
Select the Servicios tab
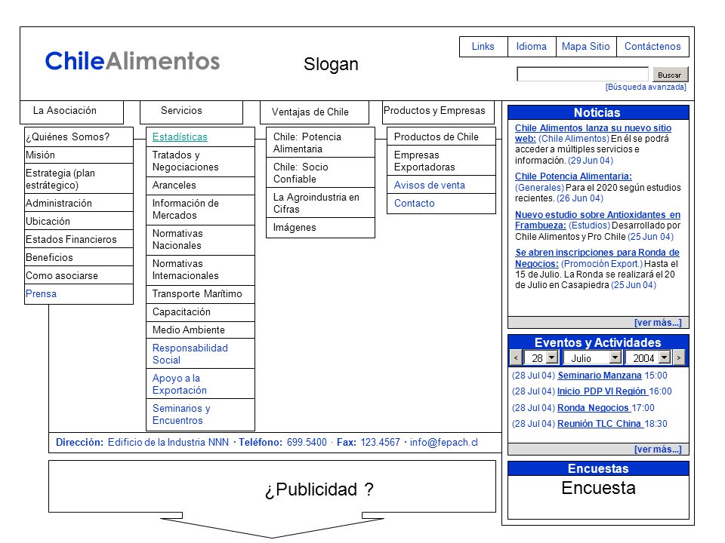coord(191,112)
